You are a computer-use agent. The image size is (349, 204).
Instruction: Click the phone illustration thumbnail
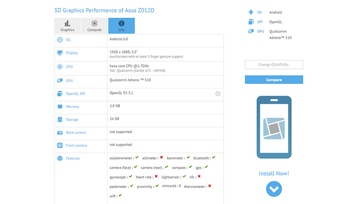274,127
